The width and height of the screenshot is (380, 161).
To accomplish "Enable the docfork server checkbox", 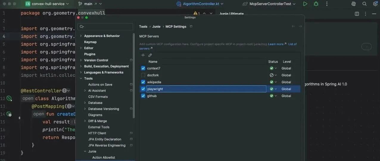I will point(143,75).
